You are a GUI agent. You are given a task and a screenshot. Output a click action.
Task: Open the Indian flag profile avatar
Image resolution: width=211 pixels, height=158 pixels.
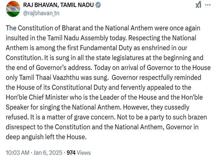[13, 10]
